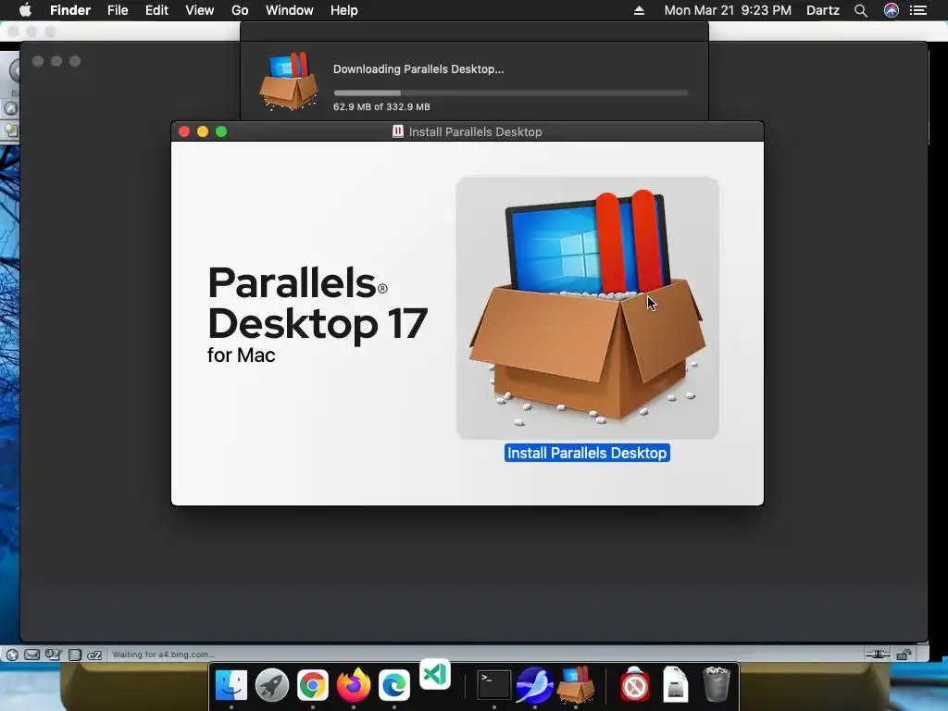Click the date and time in menu bar
This screenshot has width=948, height=711.
(728, 10)
